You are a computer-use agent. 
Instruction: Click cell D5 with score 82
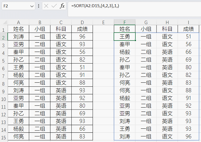(x=82, y=60)
